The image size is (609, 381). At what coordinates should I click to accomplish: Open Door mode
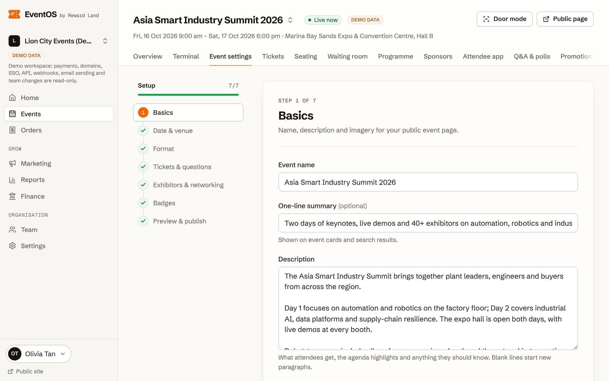click(x=504, y=19)
